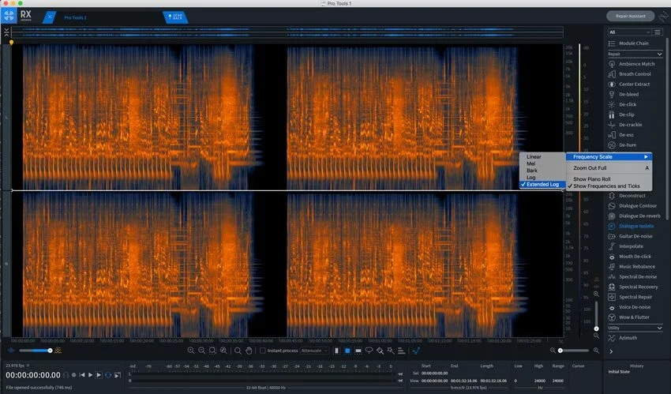Open the Spectral Repair module
Viewport: 671px width, 394px height.
point(631,297)
